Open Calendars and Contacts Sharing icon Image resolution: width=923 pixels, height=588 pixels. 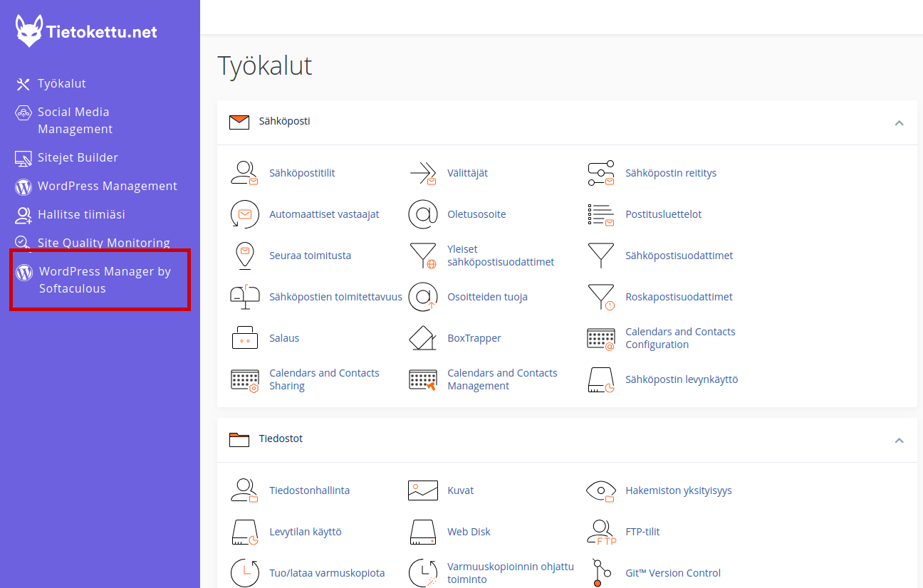244,379
